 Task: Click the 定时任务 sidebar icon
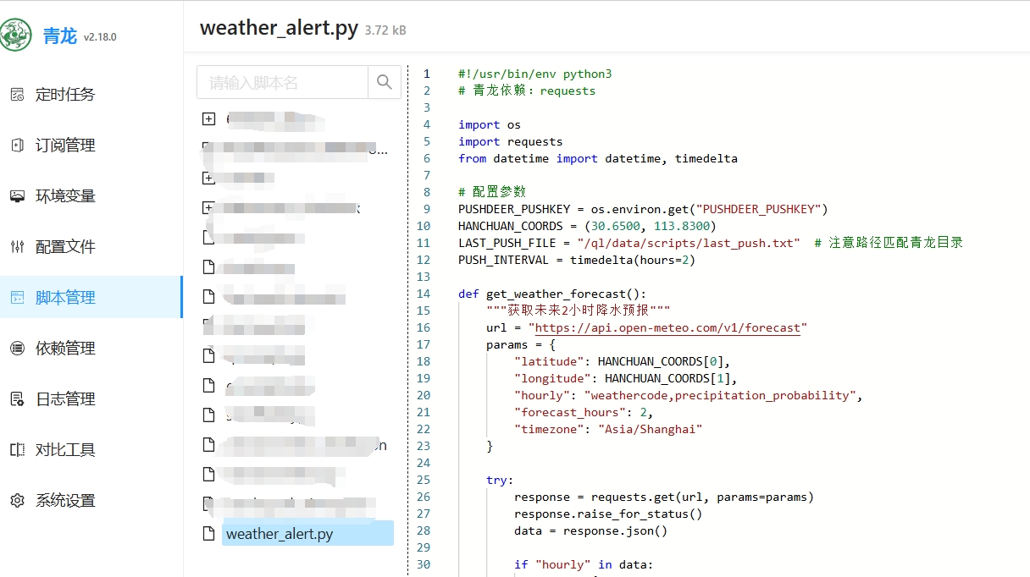(x=17, y=95)
